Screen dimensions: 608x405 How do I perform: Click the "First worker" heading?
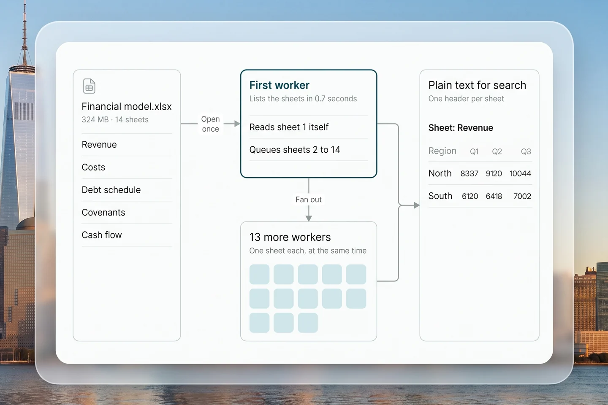280,85
